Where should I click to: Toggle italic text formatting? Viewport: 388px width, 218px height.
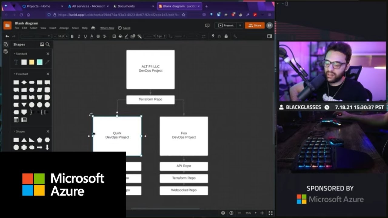79,36
